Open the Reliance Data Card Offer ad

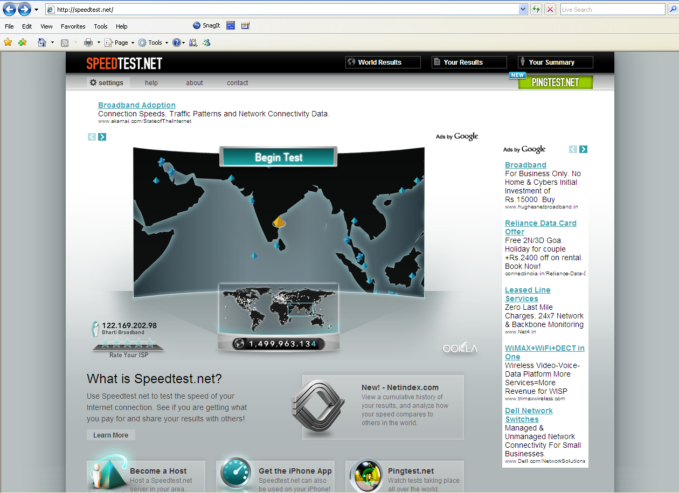coord(541,227)
